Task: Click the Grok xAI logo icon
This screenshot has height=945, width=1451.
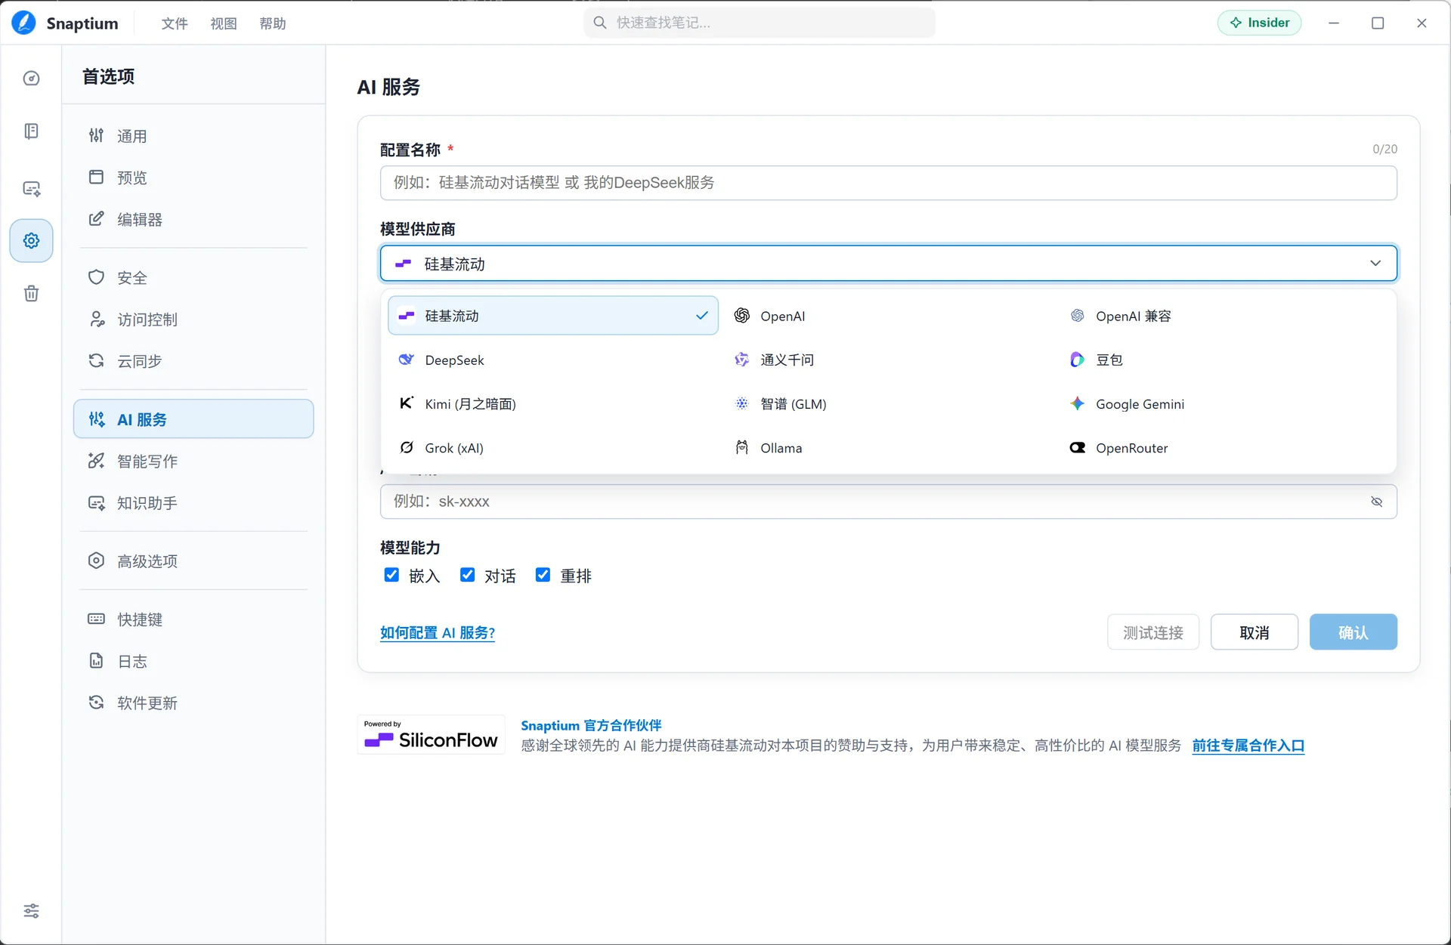Action: [x=407, y=448]
